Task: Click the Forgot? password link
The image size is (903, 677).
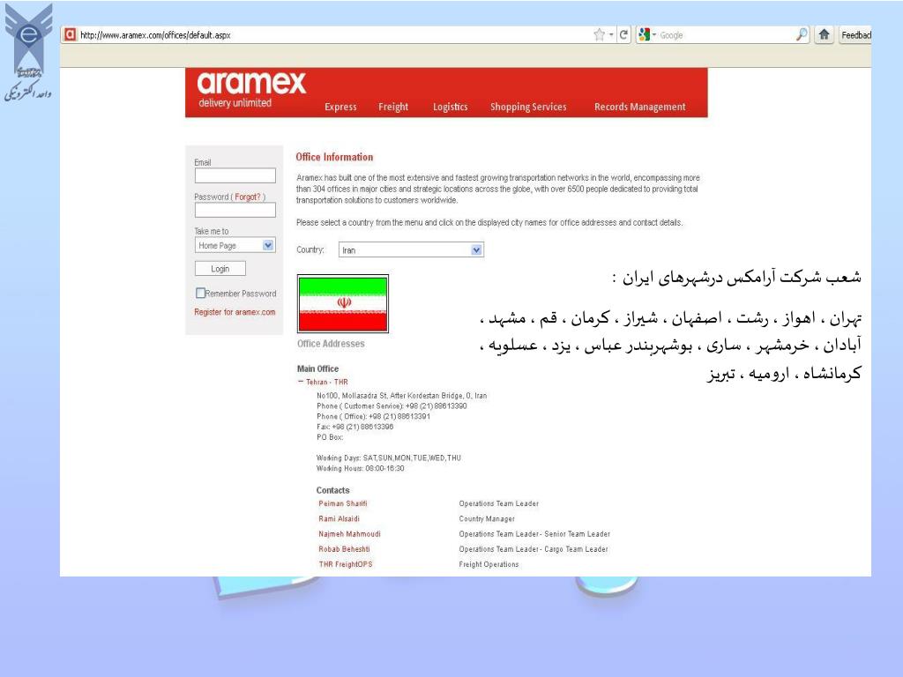Action: click(x=248, y=197)
